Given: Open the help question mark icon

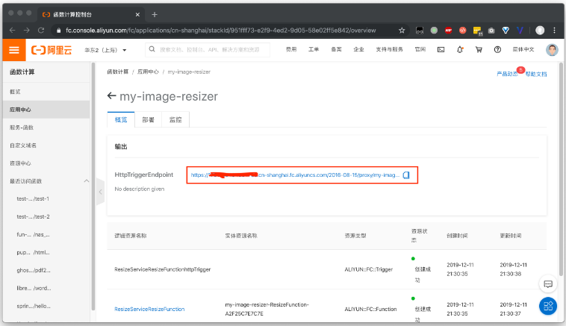Looking at the screenshot, I should (497, 50).
